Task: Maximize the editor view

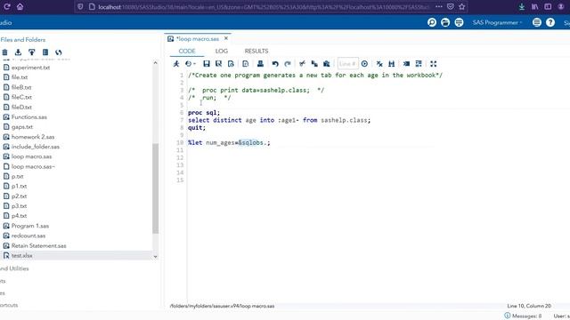Action: point(434,64)
